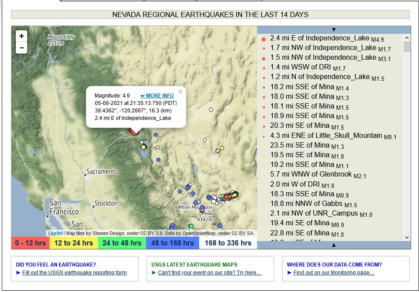Select 18.2 mi SSE of Mina M1.4
This screenshot has height=292, width=419.
click(x=309, y=87)
